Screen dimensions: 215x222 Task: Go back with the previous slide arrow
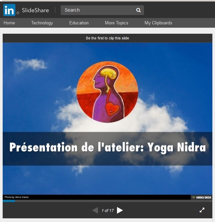coord(95,210)
